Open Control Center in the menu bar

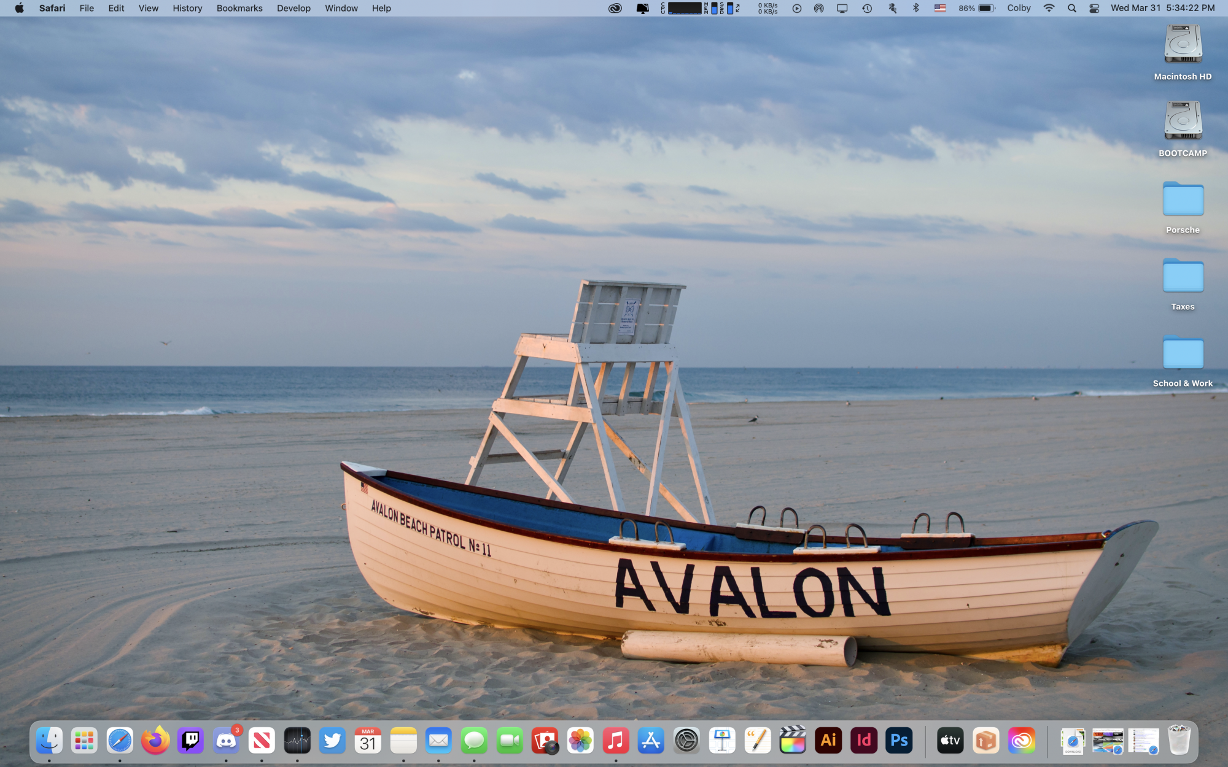[x=1094, y=8]
